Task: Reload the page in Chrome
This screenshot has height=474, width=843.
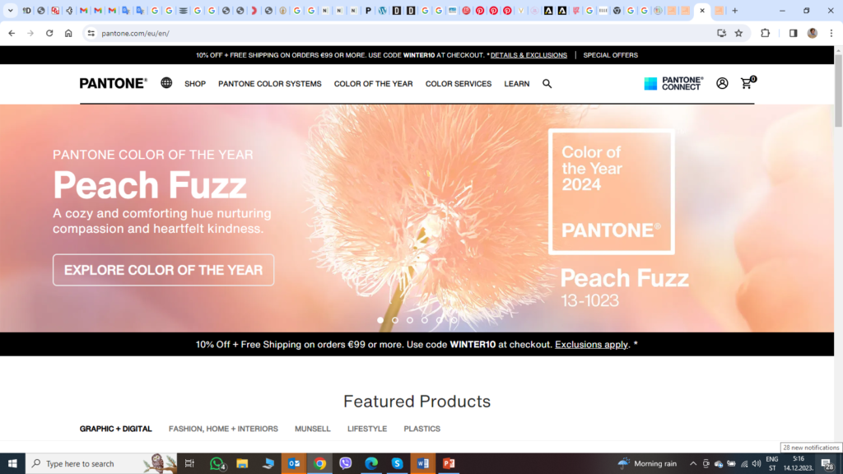Action: (49, 33)
